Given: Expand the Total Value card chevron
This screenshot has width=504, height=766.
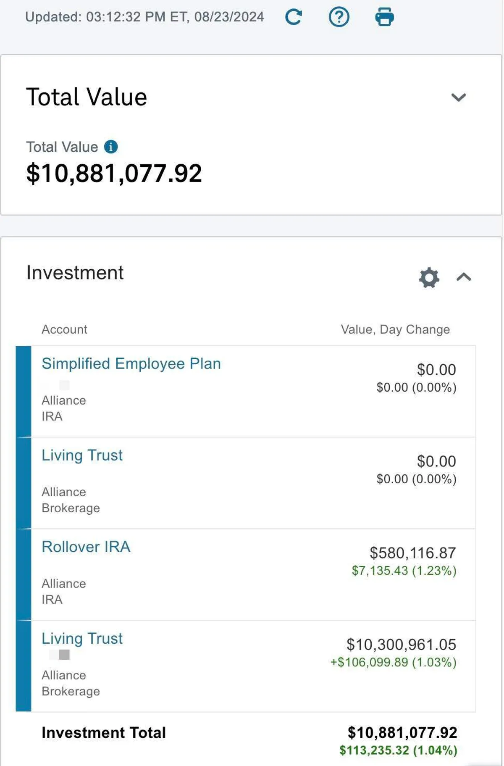Looking at the screenshot, I should (458, 97).
